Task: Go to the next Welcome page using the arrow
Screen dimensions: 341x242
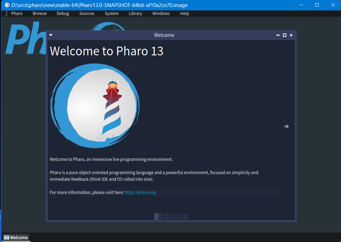Action: (x=286, y=126)
